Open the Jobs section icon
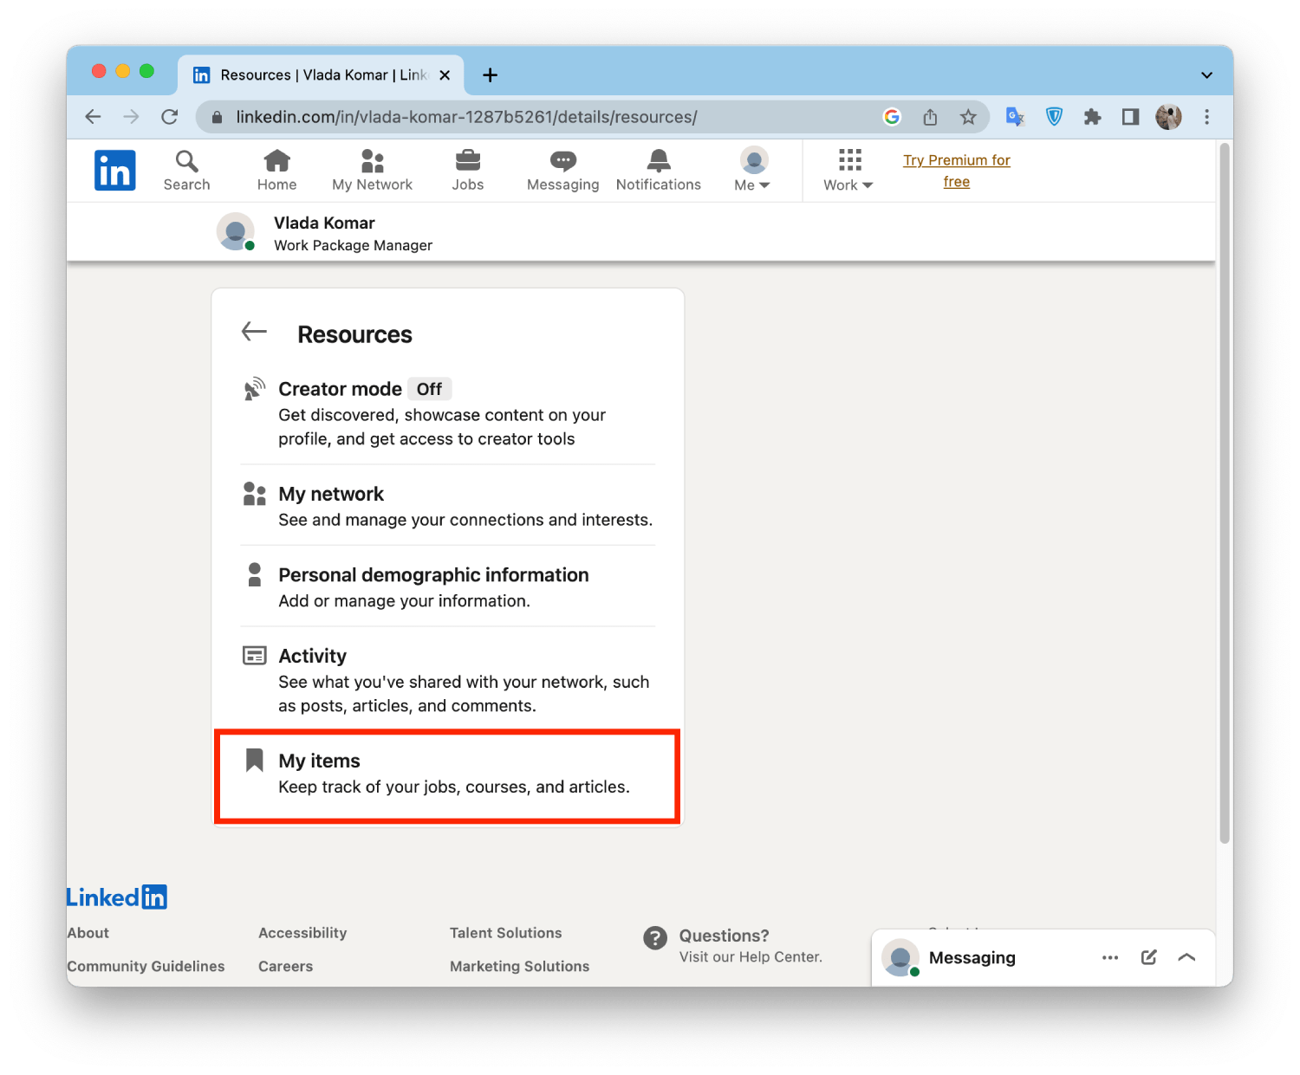The image size is (1300, 1075). [x=467, y=170]
